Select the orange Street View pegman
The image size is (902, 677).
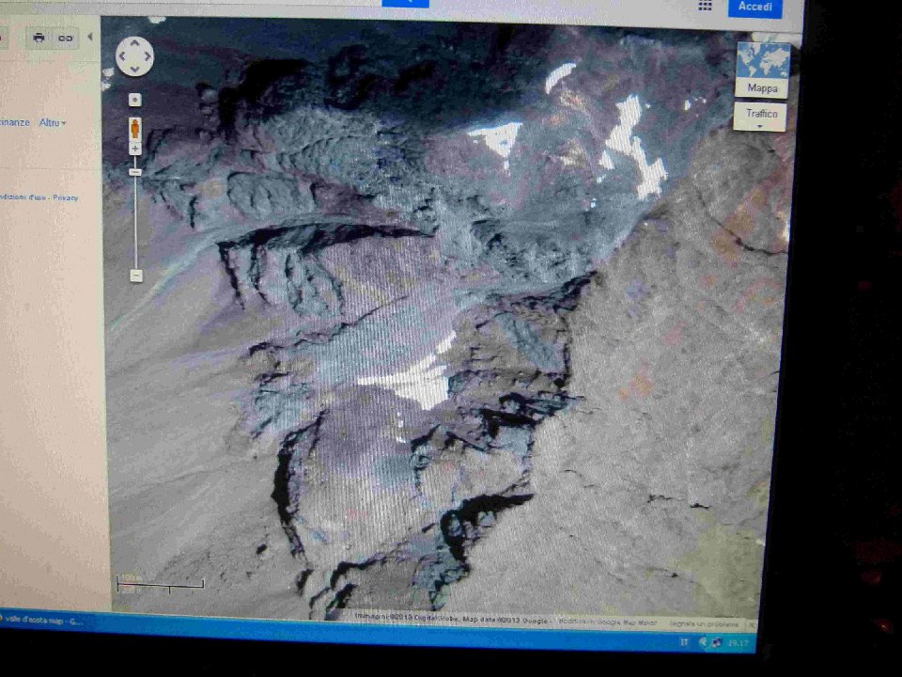pyautogui.click(x=134, y=128)
